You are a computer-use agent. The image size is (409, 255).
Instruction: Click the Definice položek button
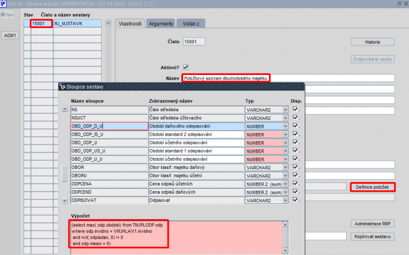click(x=373, y=187)
